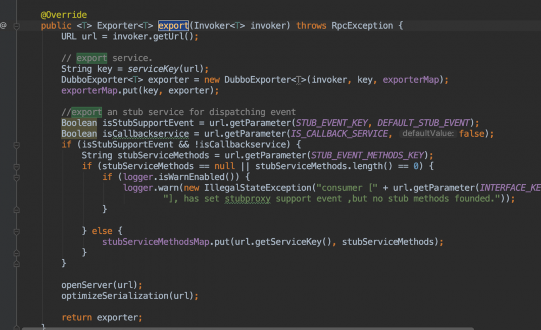This screenshot has height=330, width=541.
Task: Collapse the 'if (logger.isWarnEnabled())' fold marker
Action: pos(16,178)
